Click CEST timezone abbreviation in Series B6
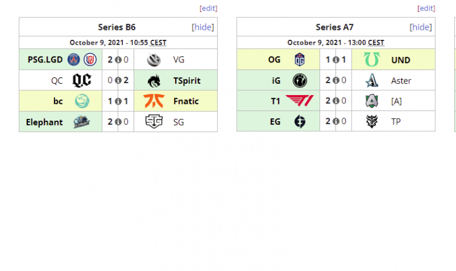The width and height of the screenshot is (456, 271). (159, 42)
